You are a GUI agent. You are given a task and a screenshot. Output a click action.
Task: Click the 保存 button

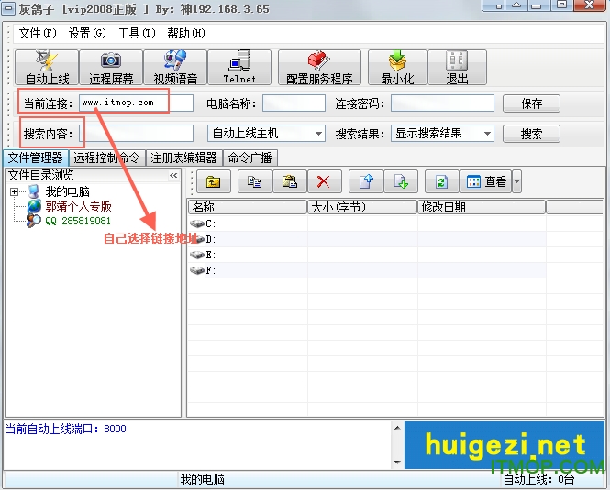(x=531, y=103)
